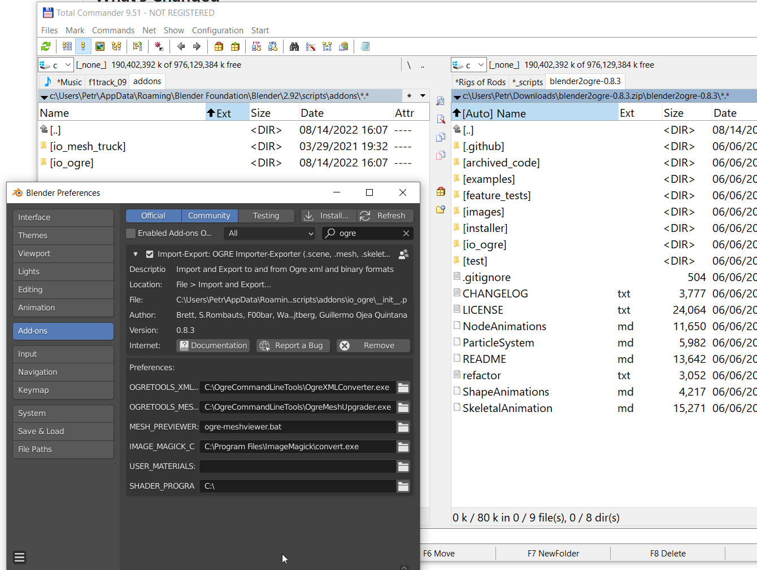Viewport: 757px width, 570px height.
Task: Open left panel directory history arrow
Action: click(x=423, y=96)
